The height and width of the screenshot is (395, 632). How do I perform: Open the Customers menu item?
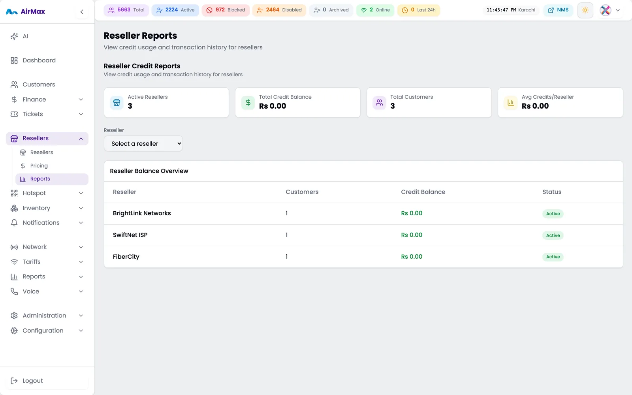coord(47,85)
